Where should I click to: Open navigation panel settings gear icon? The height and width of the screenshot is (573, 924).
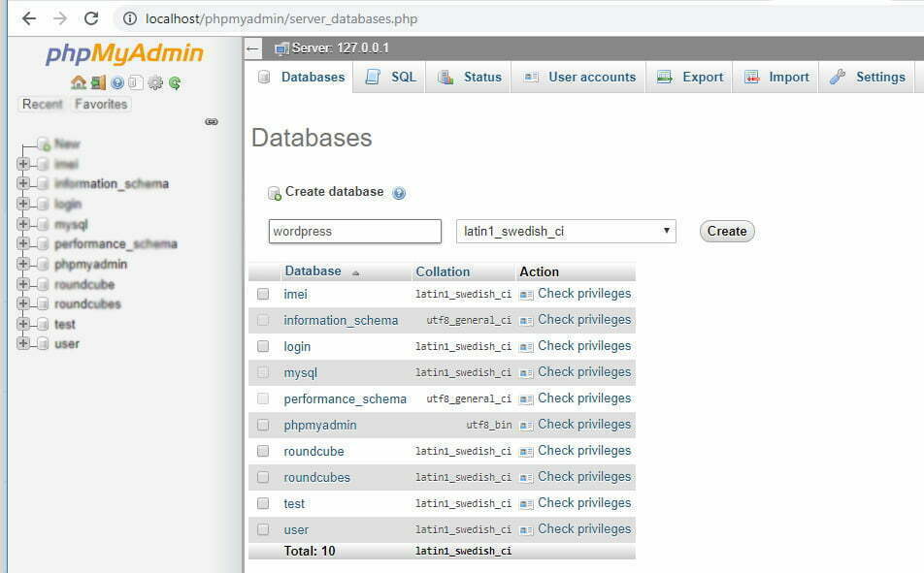click(x=155, y=83)
